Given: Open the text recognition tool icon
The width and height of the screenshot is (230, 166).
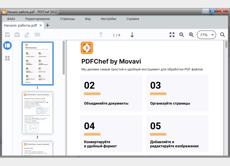Looking at the screenshot, I should click(37, 35).
